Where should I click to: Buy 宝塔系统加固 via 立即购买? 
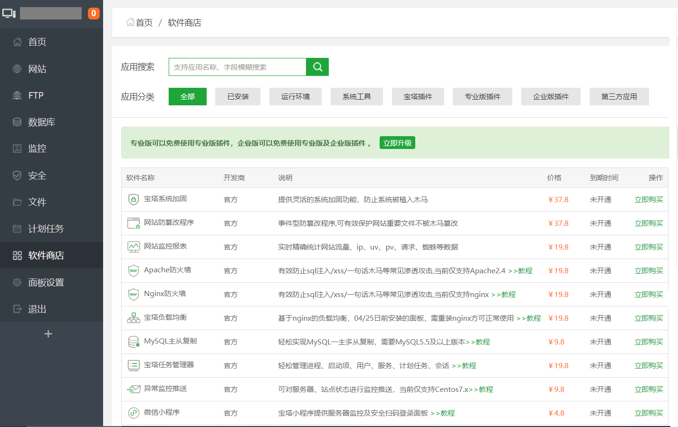tap(649, 200)
